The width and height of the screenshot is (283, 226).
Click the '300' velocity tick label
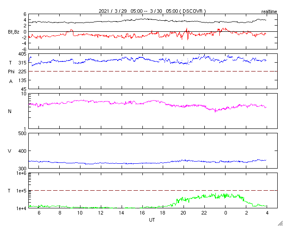click(23, 169)
